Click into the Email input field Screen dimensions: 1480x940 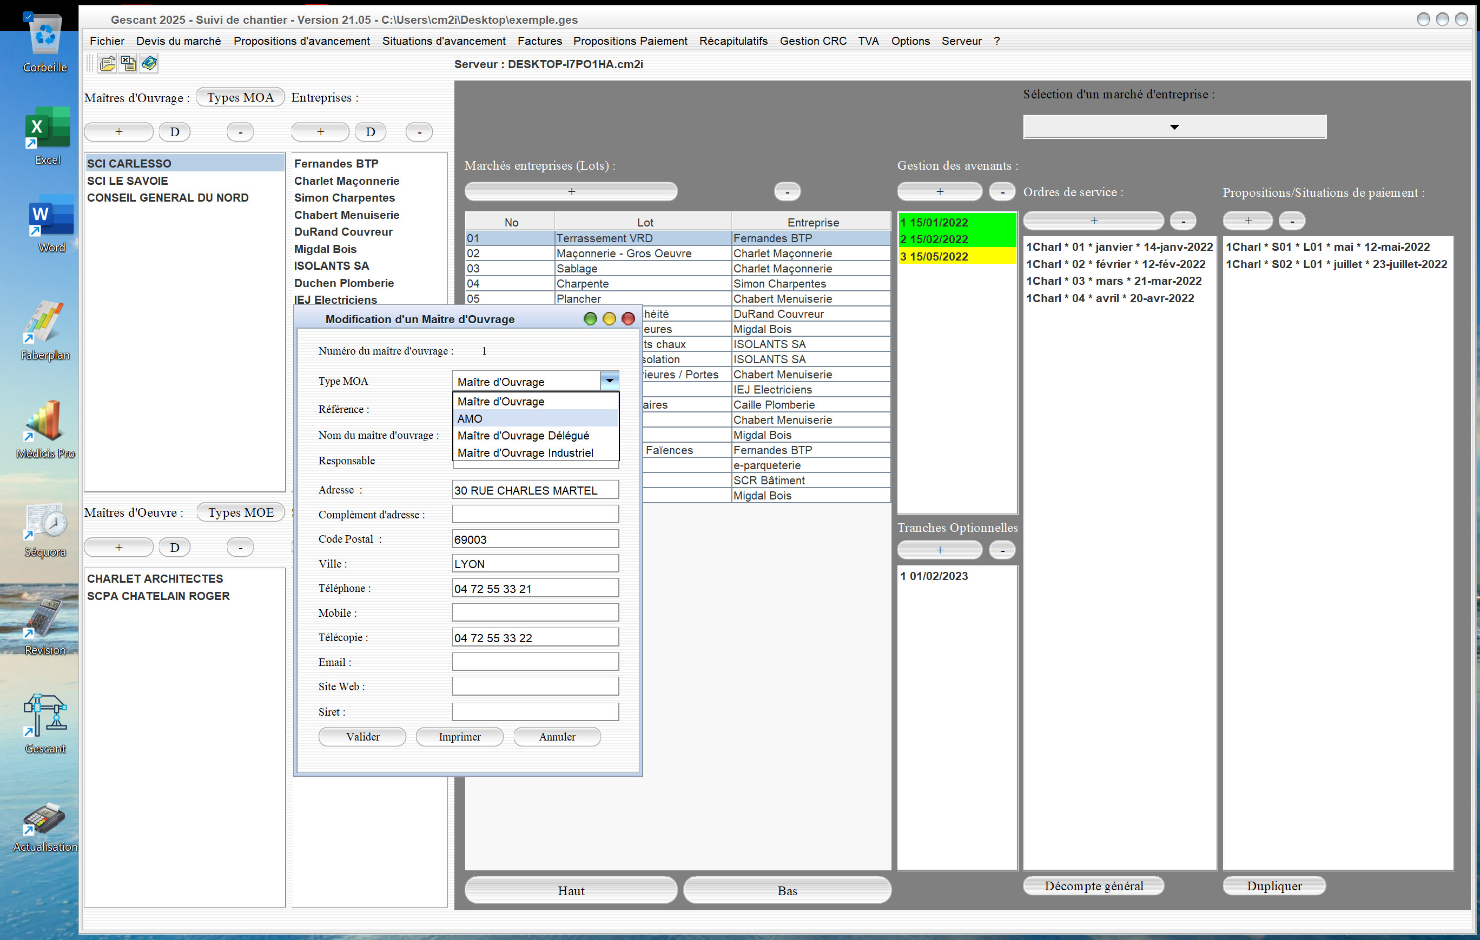536,662
